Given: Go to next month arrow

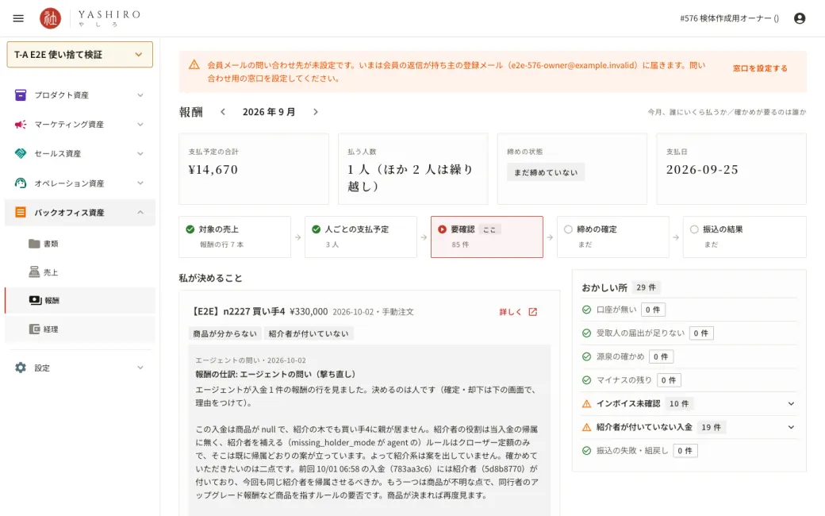Looking at the screenshot, I should pyautogui.click(x=315, y=112).
